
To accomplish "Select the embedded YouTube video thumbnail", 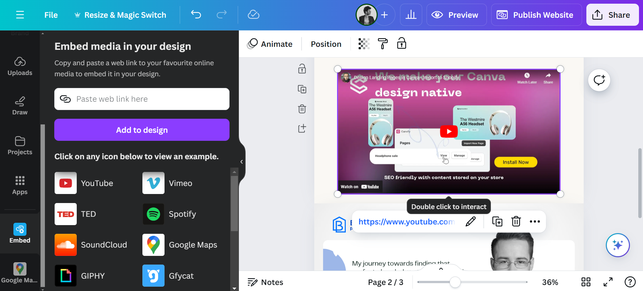I will click(x=449, y=131).
